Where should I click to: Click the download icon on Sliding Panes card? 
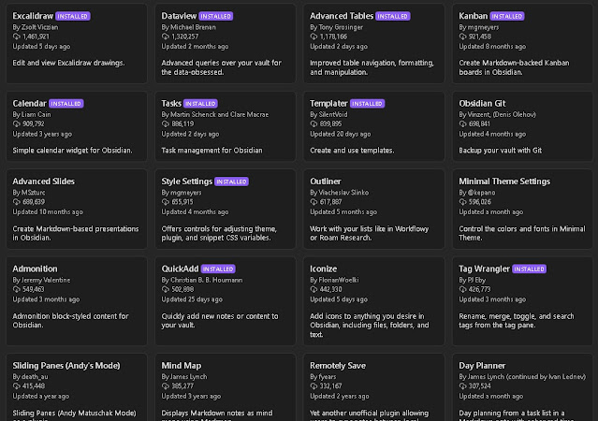pos(17,385)
